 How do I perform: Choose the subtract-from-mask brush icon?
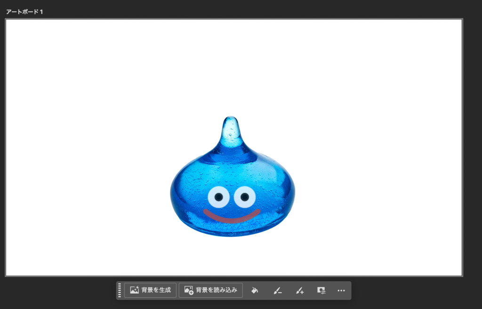point(277,291)
